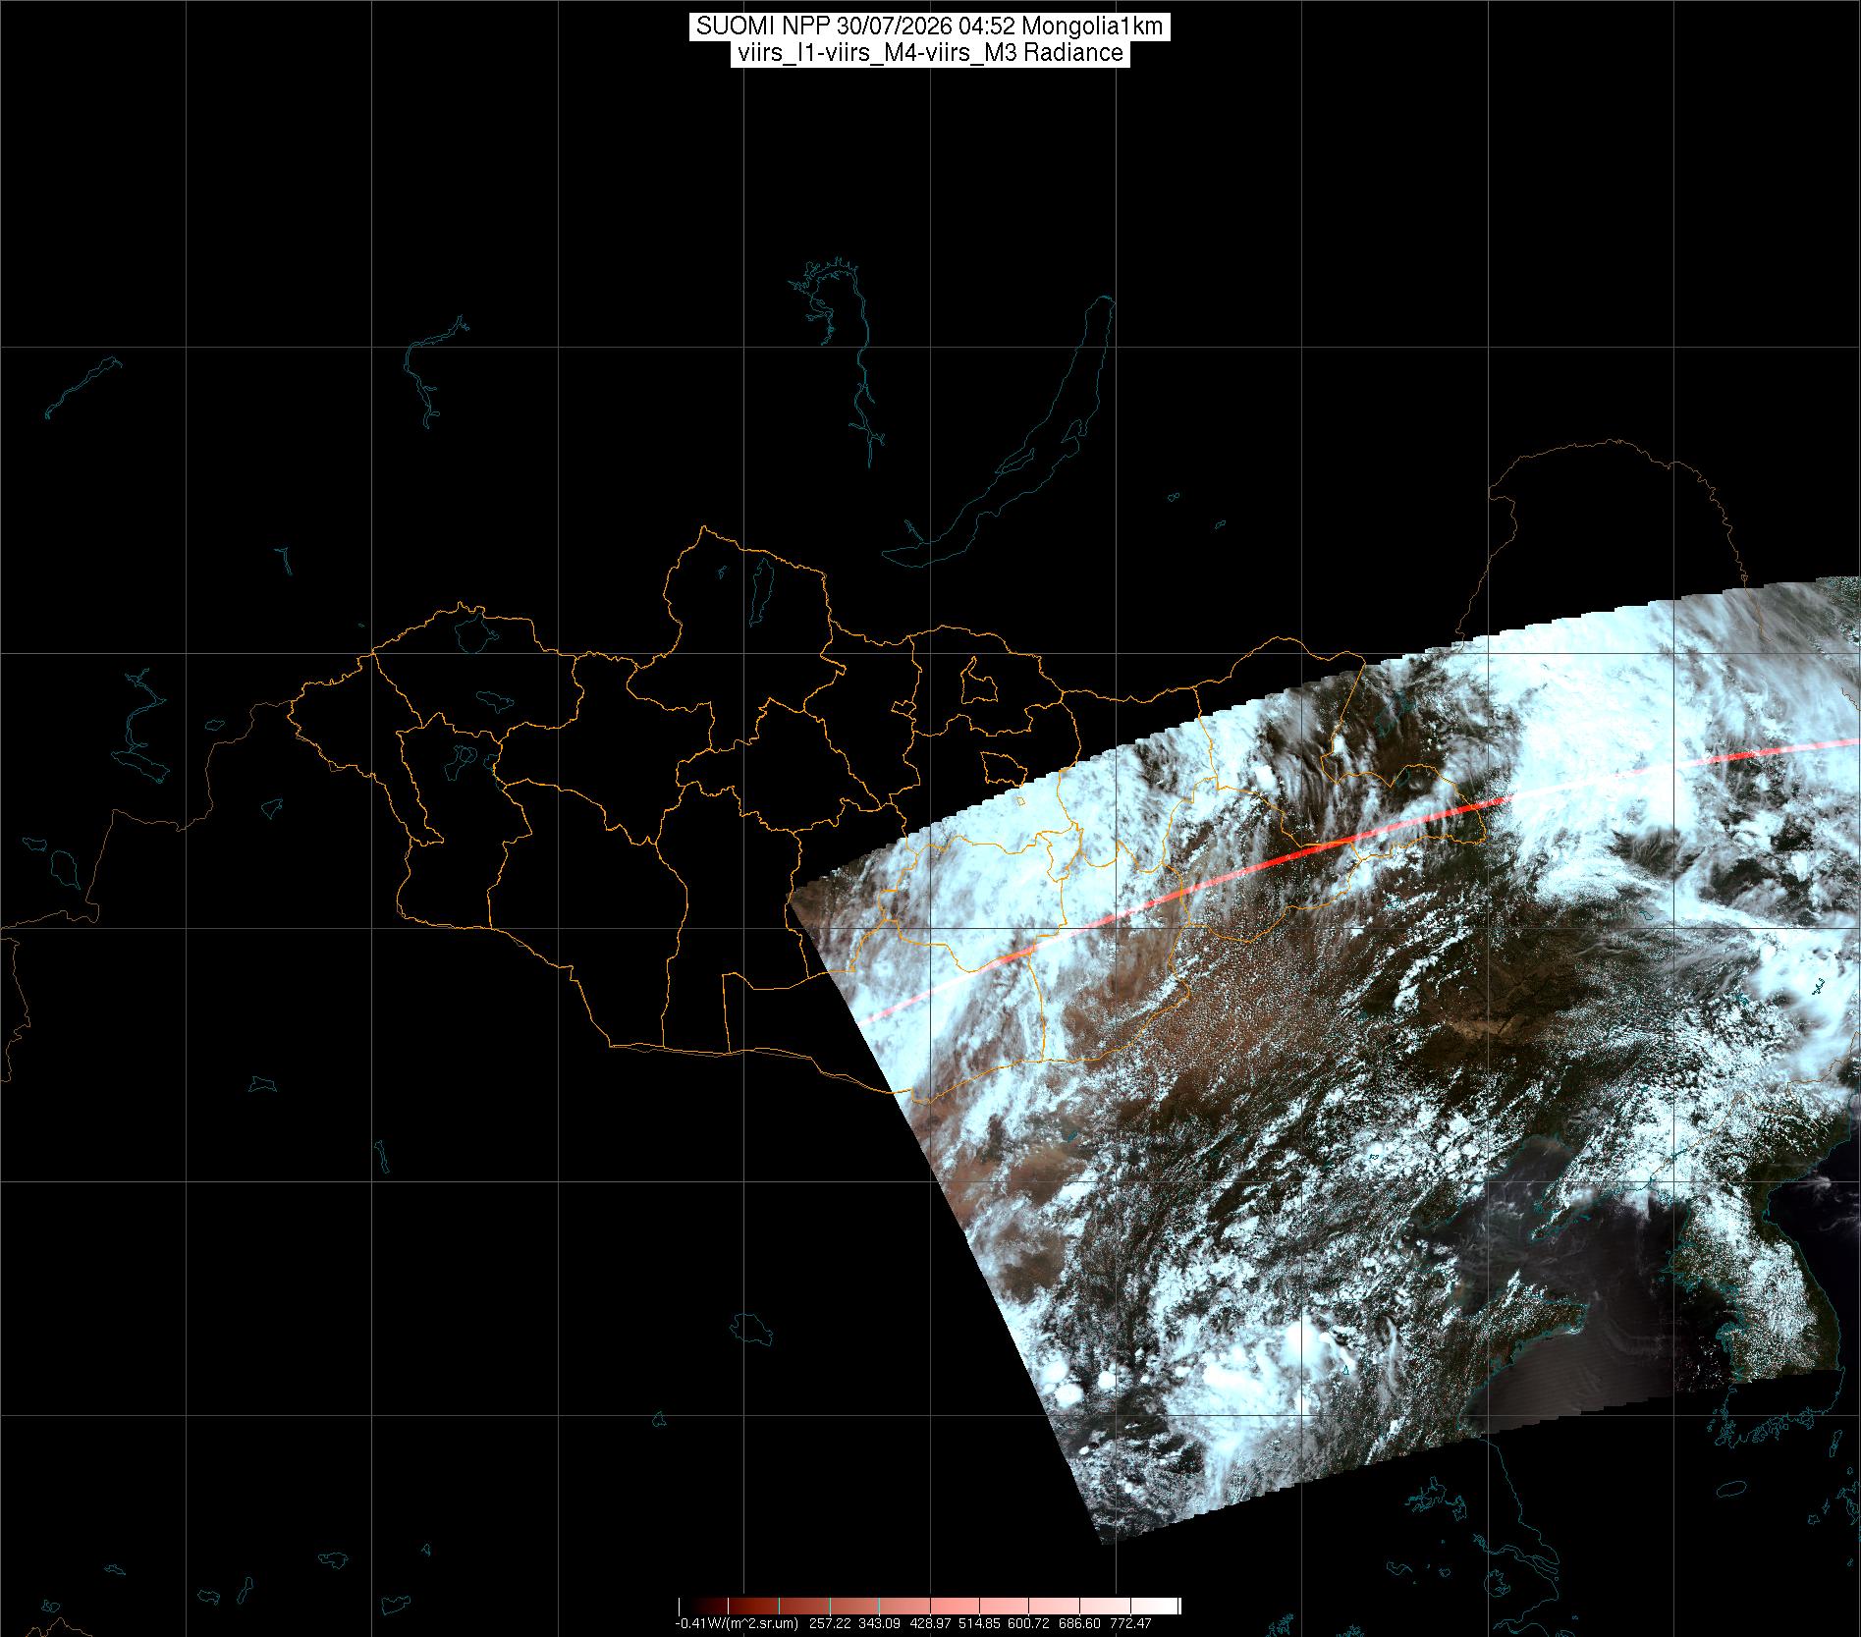
Task: Click the "viirs_I1-viirs_M4-viirs_M3 Radiance" subtitle
Action: click(929, 54)
